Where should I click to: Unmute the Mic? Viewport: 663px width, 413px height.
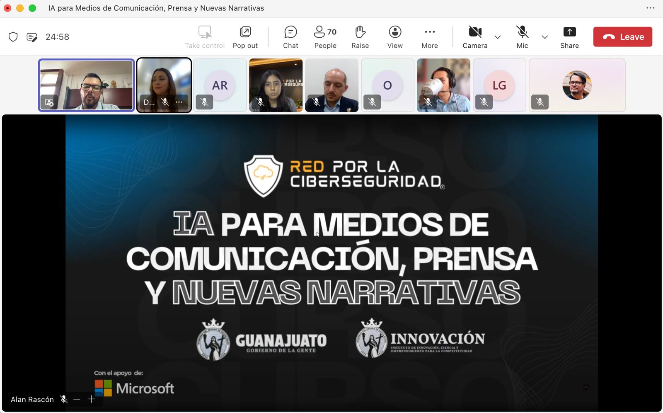(522, 37)
